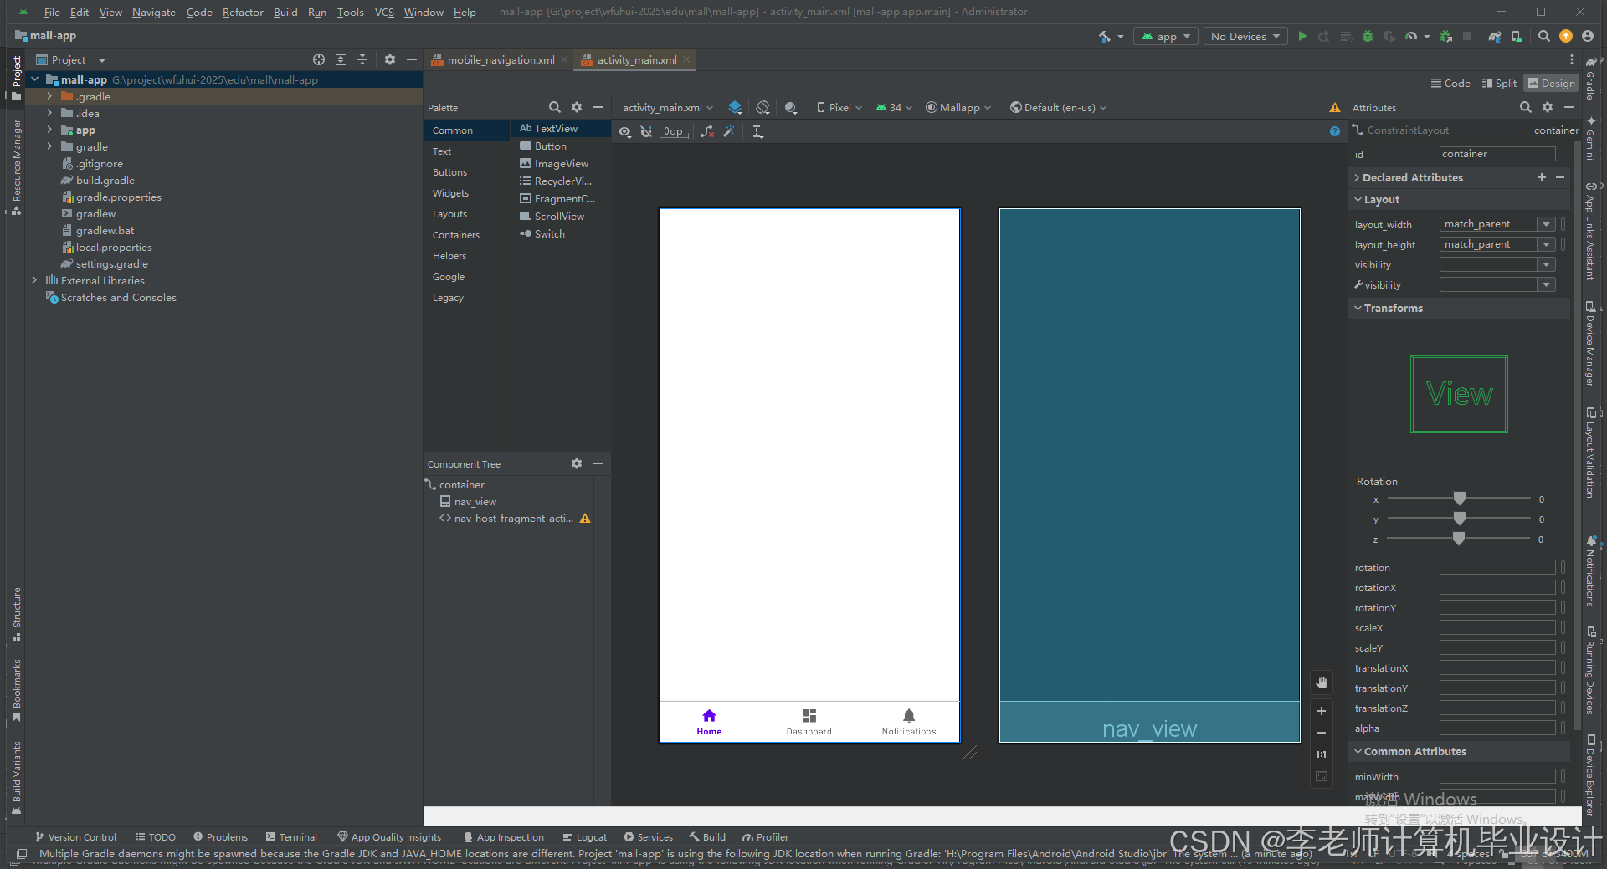The image size is (1607, 869).
Task: Select the Magic Wand autoconnect tool
Action: point(730,131)
